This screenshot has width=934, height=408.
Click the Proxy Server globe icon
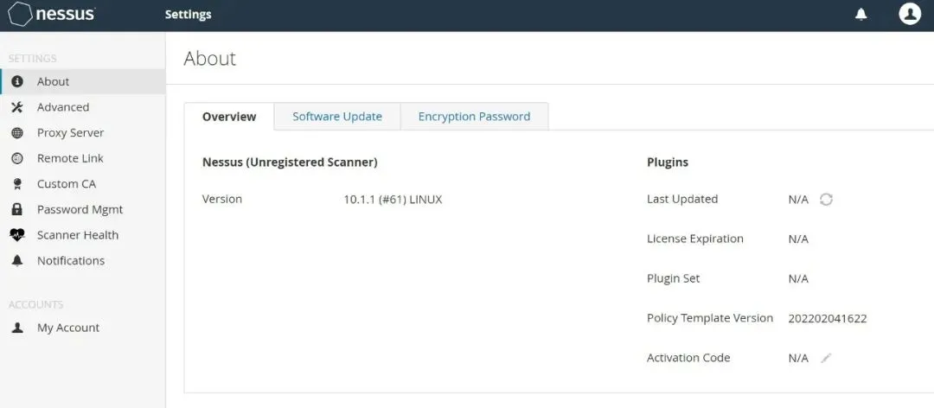tap(17, 133)
